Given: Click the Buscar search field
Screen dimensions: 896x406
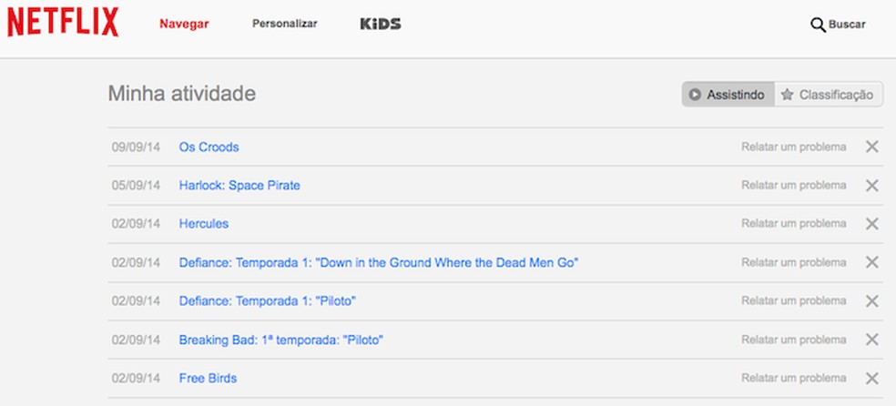Looking at the screenshot, I should [847, 25].
